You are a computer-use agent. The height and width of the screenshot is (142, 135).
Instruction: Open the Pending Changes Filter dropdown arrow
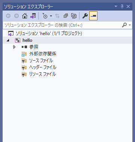[x=51, y=16]
